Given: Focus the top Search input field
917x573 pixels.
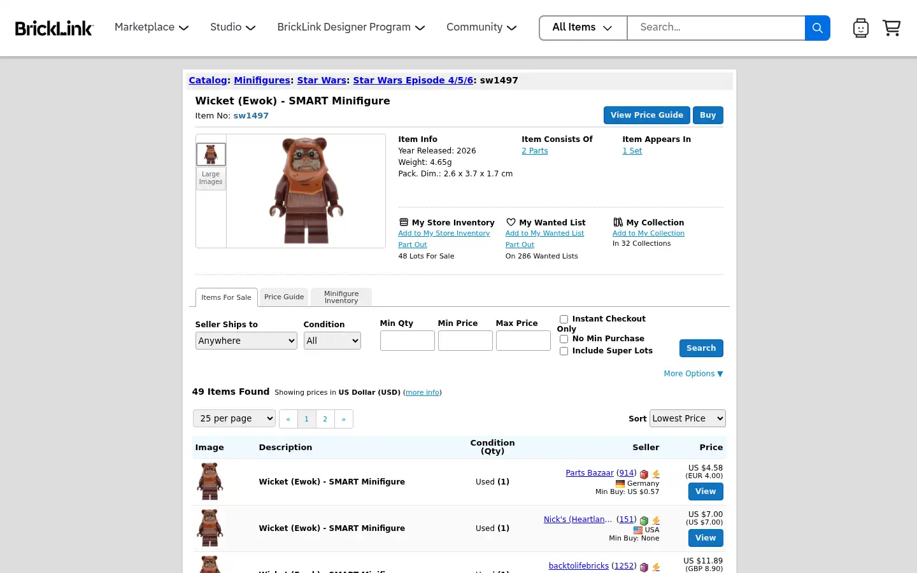Looking at the screenshot, I should (x=716, y=28).
